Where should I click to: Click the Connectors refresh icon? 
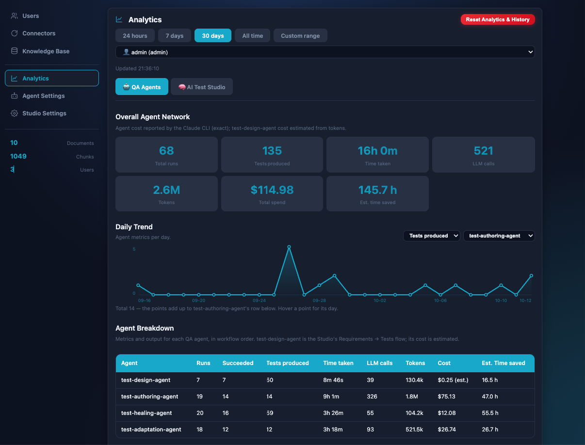[x=15, y=33]
